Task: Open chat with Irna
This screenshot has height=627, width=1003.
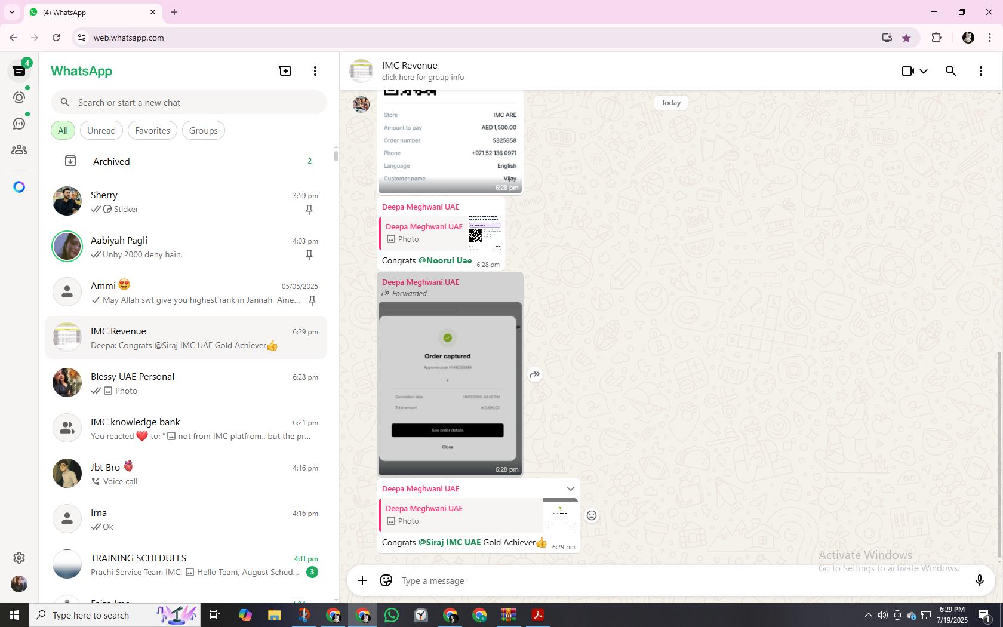Action: click(186, 519)
